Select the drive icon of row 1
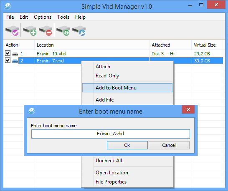The width and height of the screenshot is (228, 191). [15, 54]
